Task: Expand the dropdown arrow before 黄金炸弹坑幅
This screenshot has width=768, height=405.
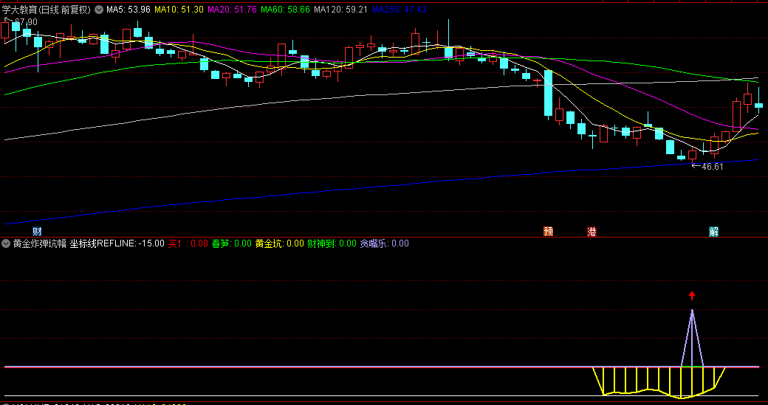Action: click(7, 243)
